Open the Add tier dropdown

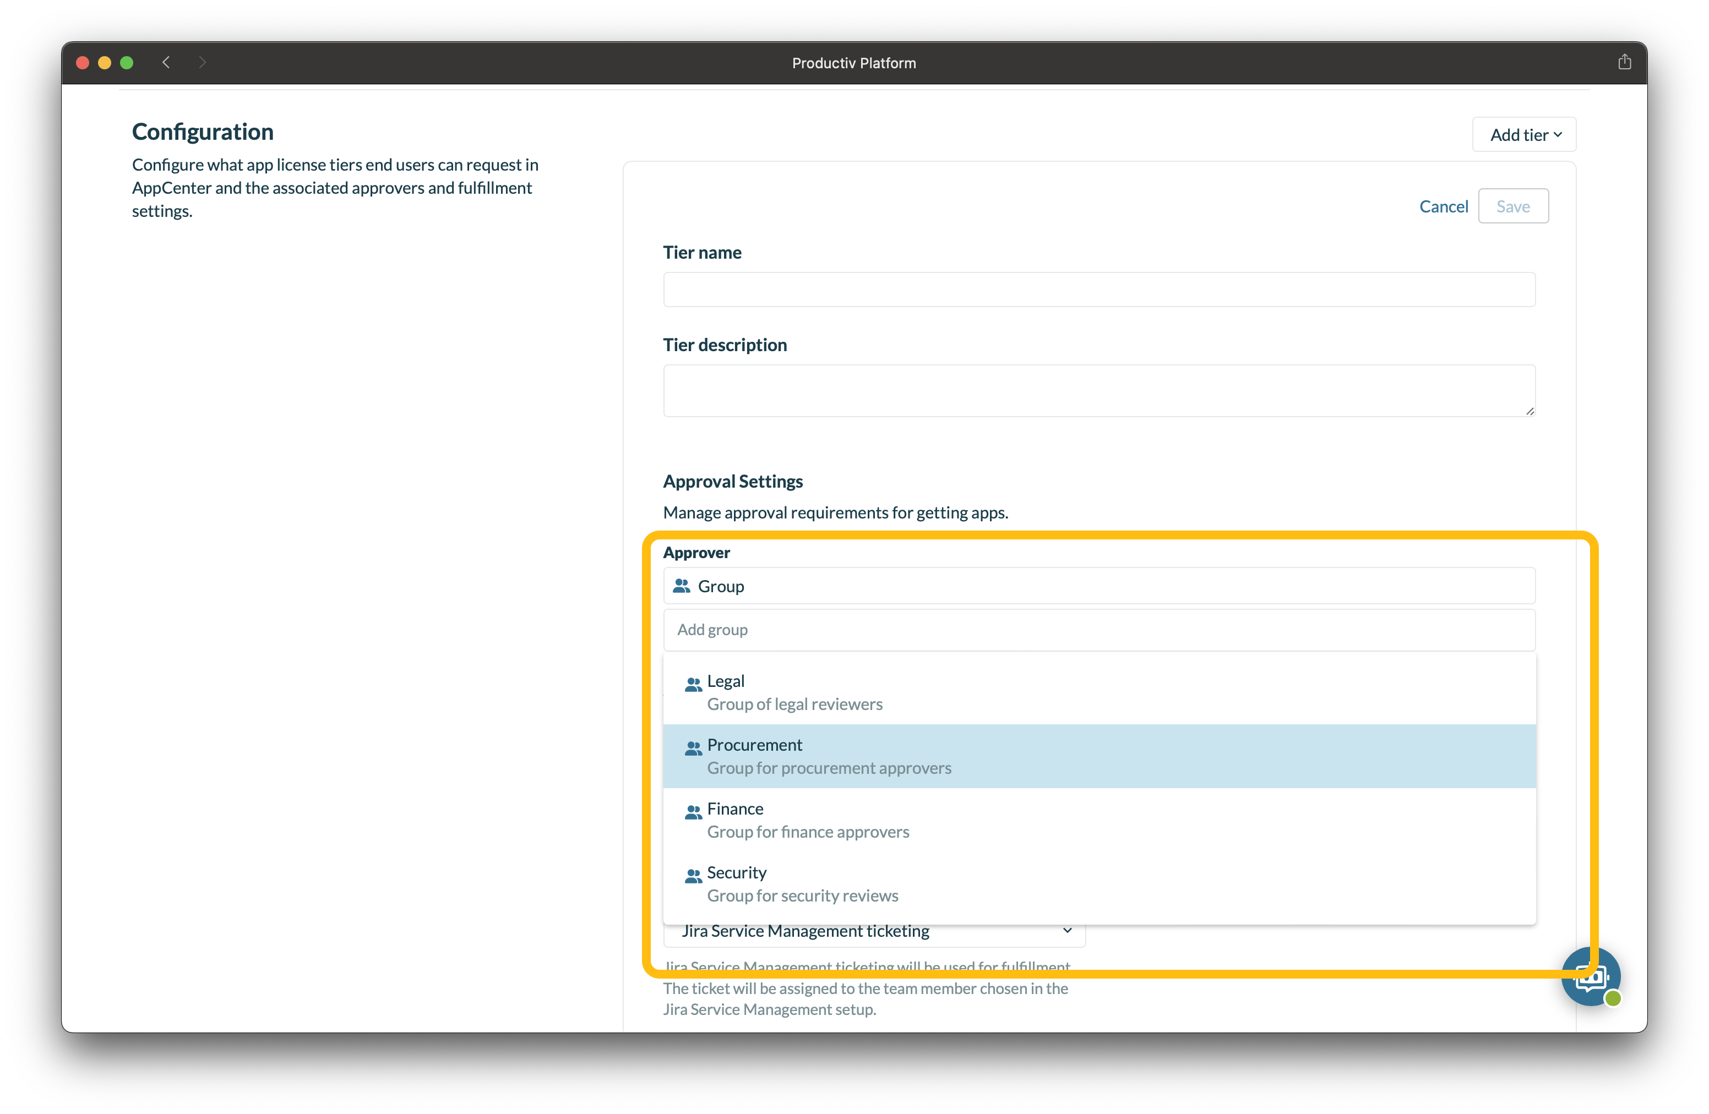click(1524, 134)
